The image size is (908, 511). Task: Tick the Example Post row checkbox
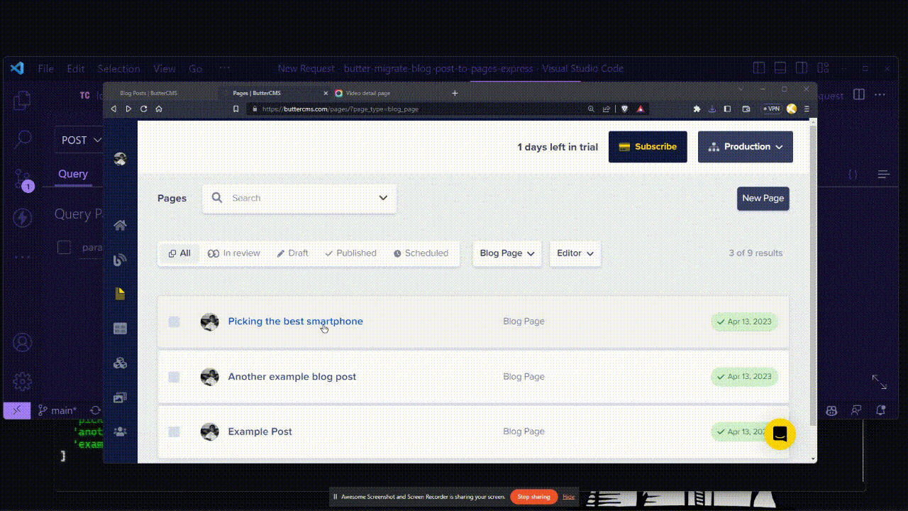[174, 432]
